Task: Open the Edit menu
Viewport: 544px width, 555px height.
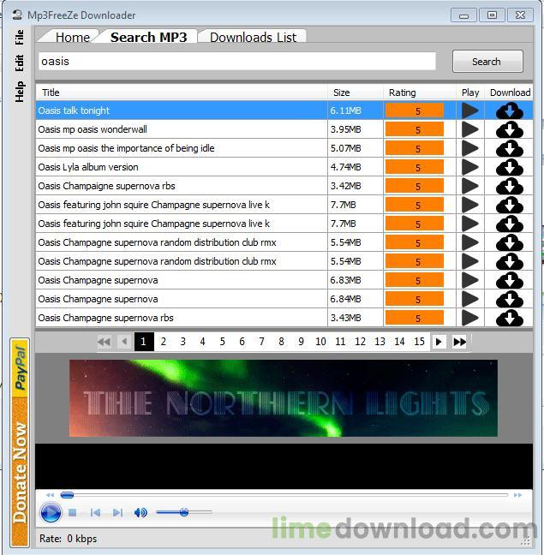Action: coord(20,63)
